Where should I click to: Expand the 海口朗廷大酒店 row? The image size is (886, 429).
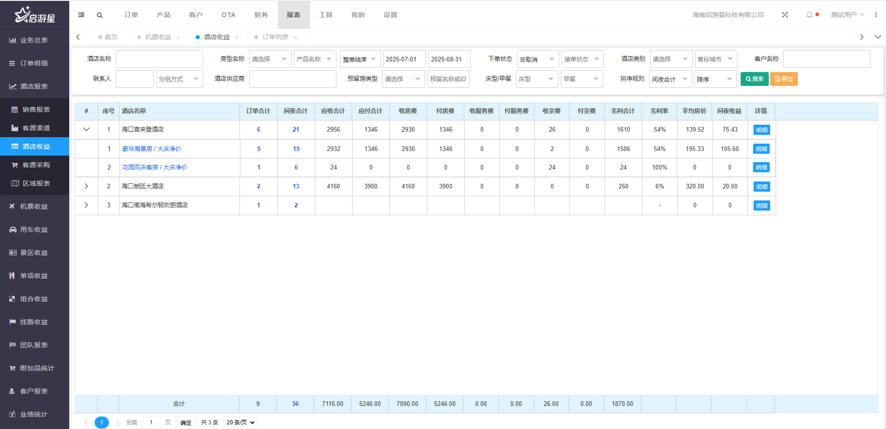(x=86, y=187)
